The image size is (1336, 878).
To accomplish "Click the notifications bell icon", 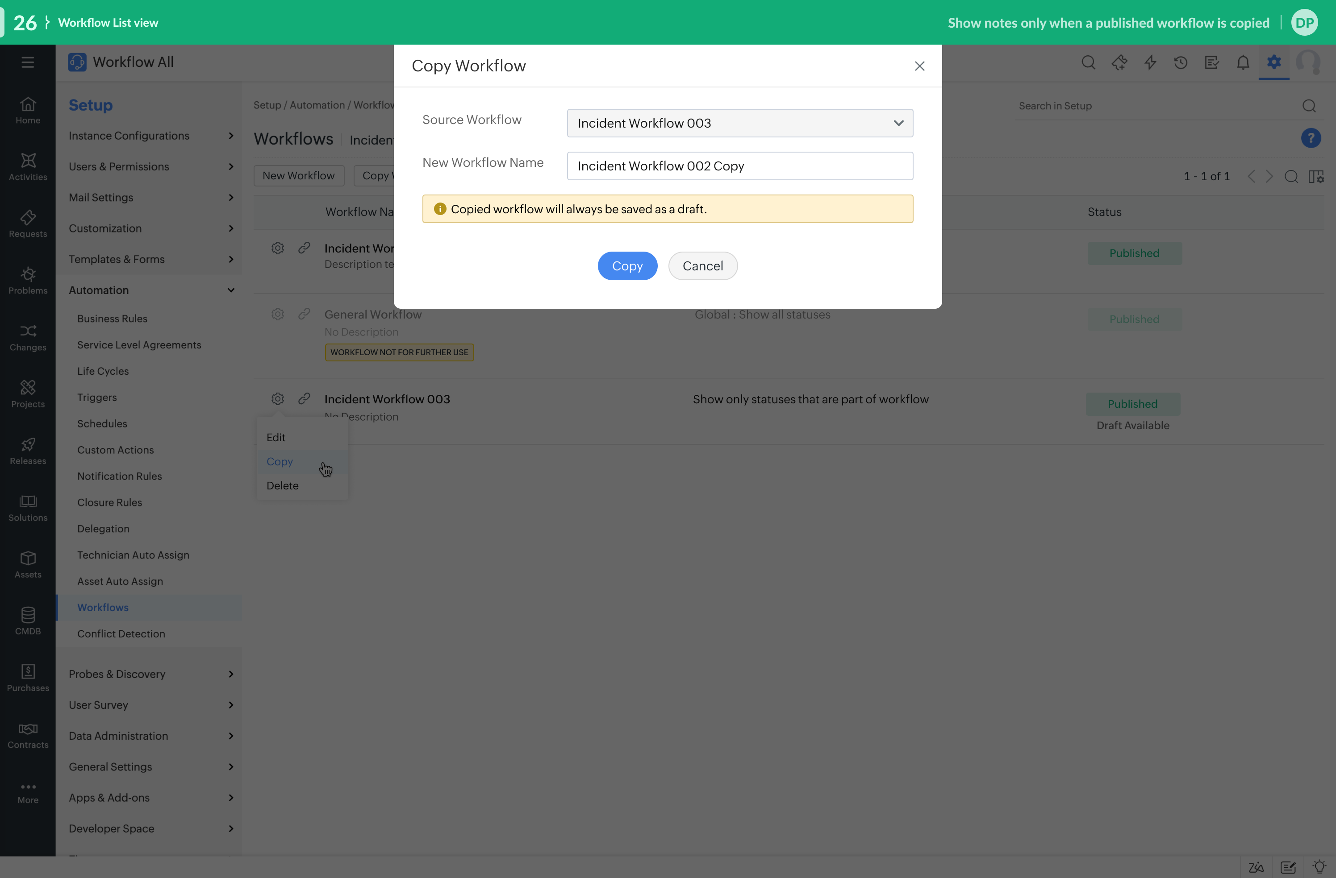I will [x=1243, y=62].
